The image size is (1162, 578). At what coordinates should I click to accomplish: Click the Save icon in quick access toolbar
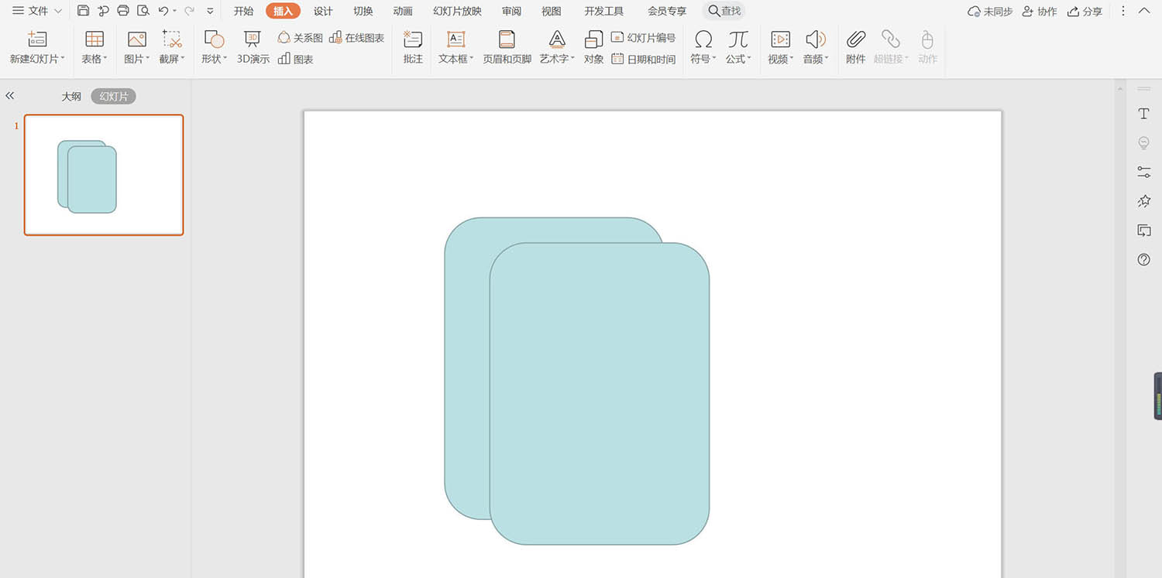[84, 11]
